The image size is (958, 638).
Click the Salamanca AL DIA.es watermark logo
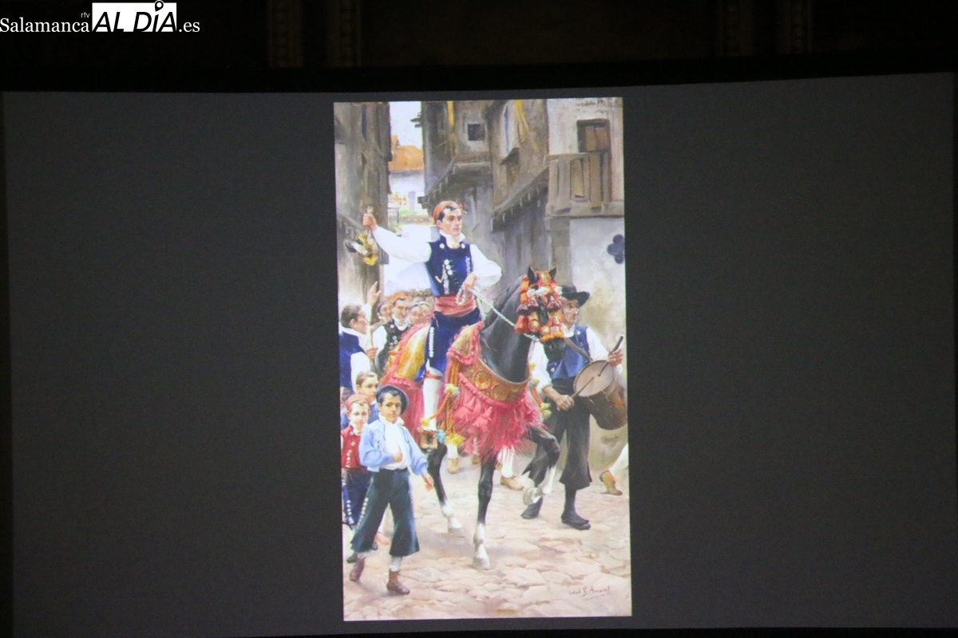coord(100,18)
